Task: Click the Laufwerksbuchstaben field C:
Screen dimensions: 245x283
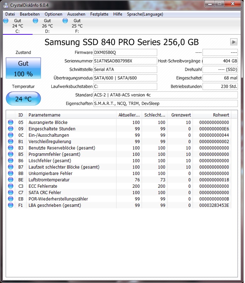Action: coord(125,86)
